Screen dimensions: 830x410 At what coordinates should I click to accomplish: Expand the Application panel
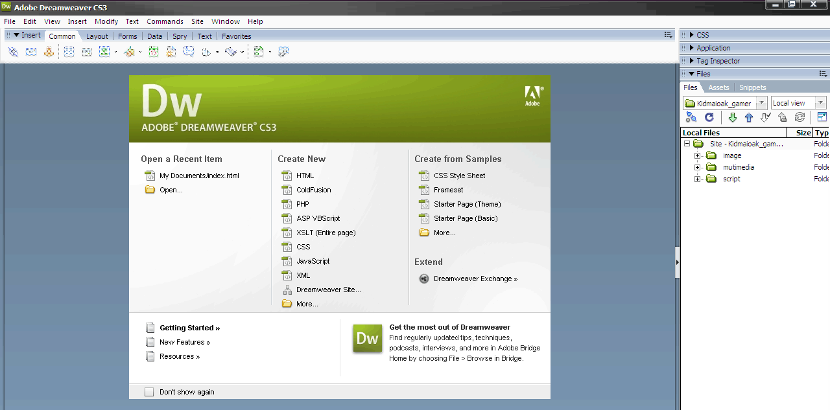(x=692, y=48)
